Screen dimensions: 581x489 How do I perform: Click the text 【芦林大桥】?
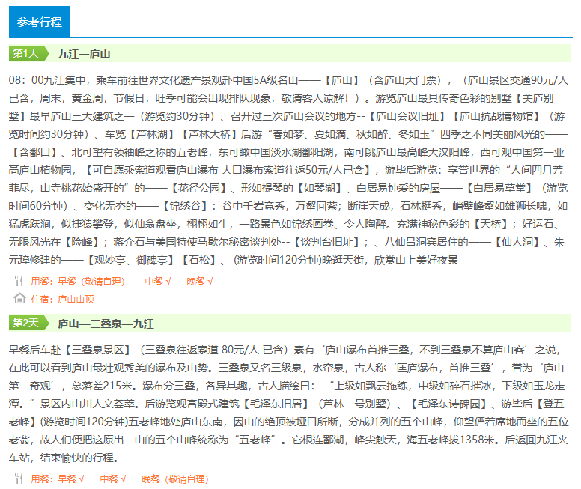(x=210, y=134)
